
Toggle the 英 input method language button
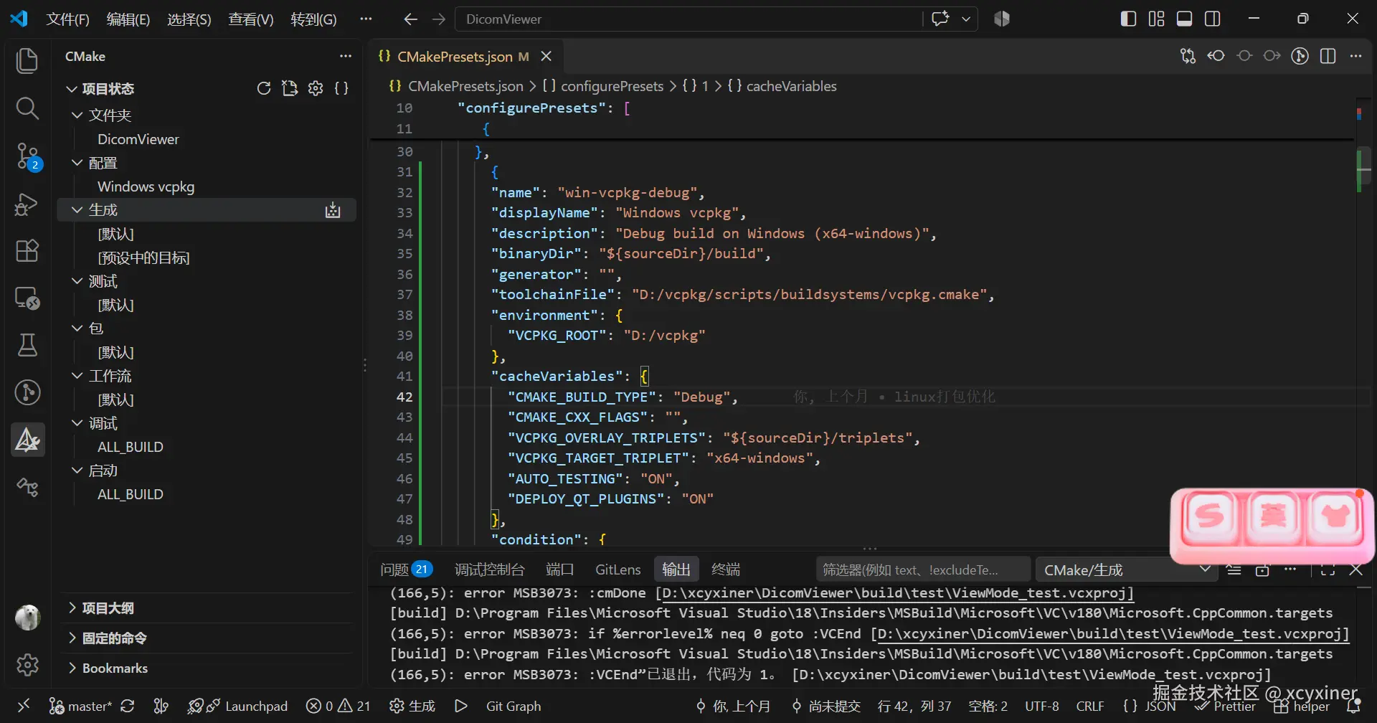click(1272, 516)
